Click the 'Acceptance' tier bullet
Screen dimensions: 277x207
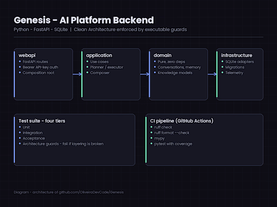[34, 138]
